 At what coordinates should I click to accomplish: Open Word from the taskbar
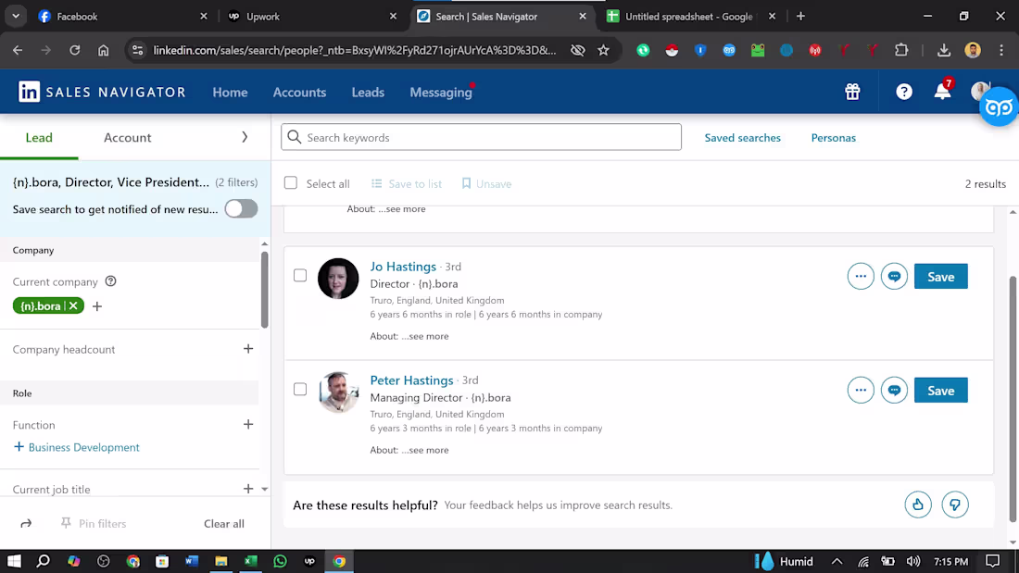(192, 561)
